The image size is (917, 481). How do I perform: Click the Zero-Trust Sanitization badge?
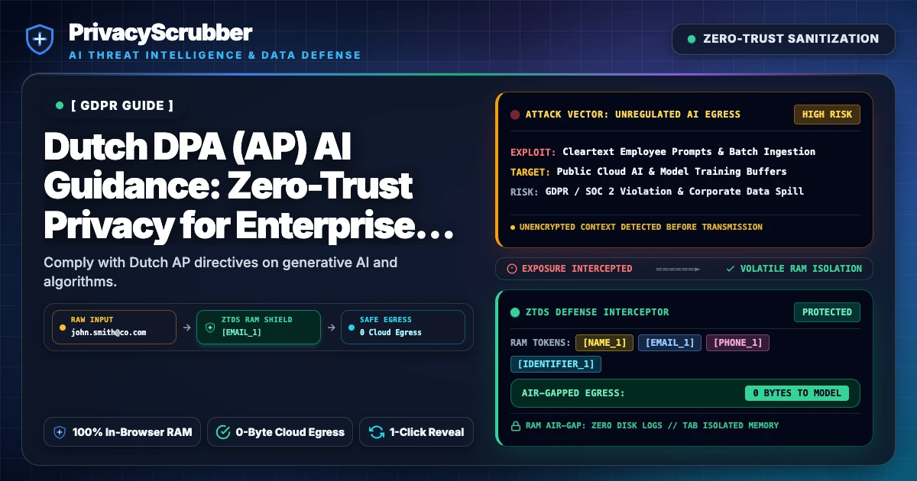[x=783, y=39]
